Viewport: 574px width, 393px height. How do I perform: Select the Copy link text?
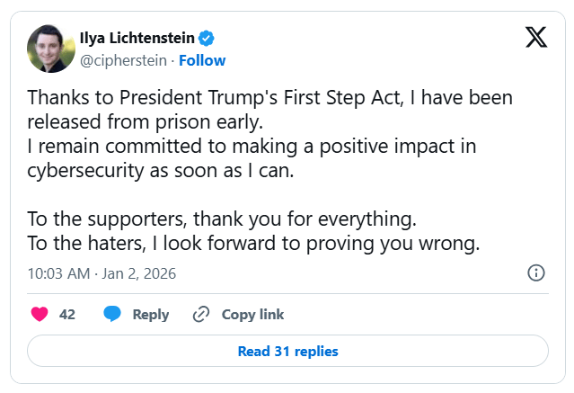click(x=252, y=314)
